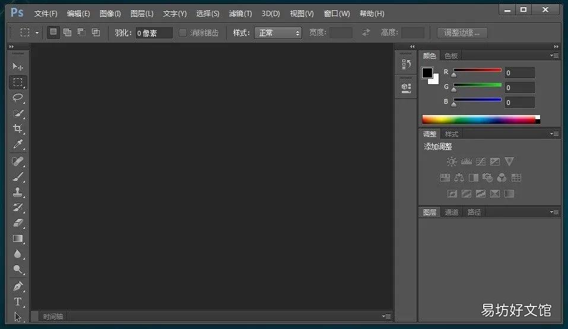Add a Color Balance adjustment
The width and height of the screenshot is (568, 329).
459,177
